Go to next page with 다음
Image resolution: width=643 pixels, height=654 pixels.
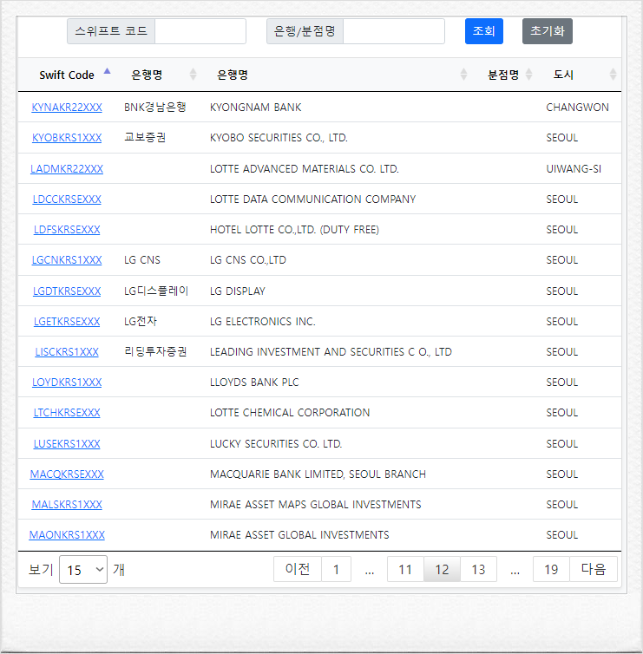(x=594, y=569)
